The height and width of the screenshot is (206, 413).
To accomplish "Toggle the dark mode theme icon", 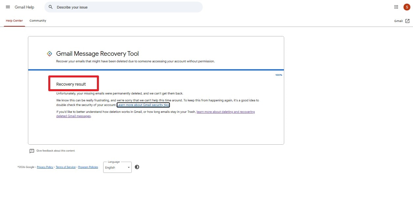I will 137,167.
